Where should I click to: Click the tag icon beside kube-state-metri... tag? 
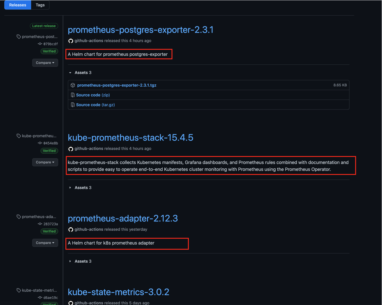click(19, 290)
